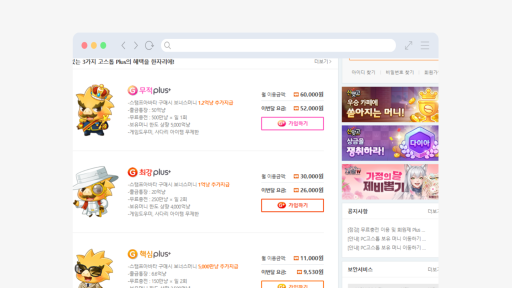This screenshot has height=288, width=512.
Task: Click the sunglasses character for 핵심plus
Action: click(94, 268)
